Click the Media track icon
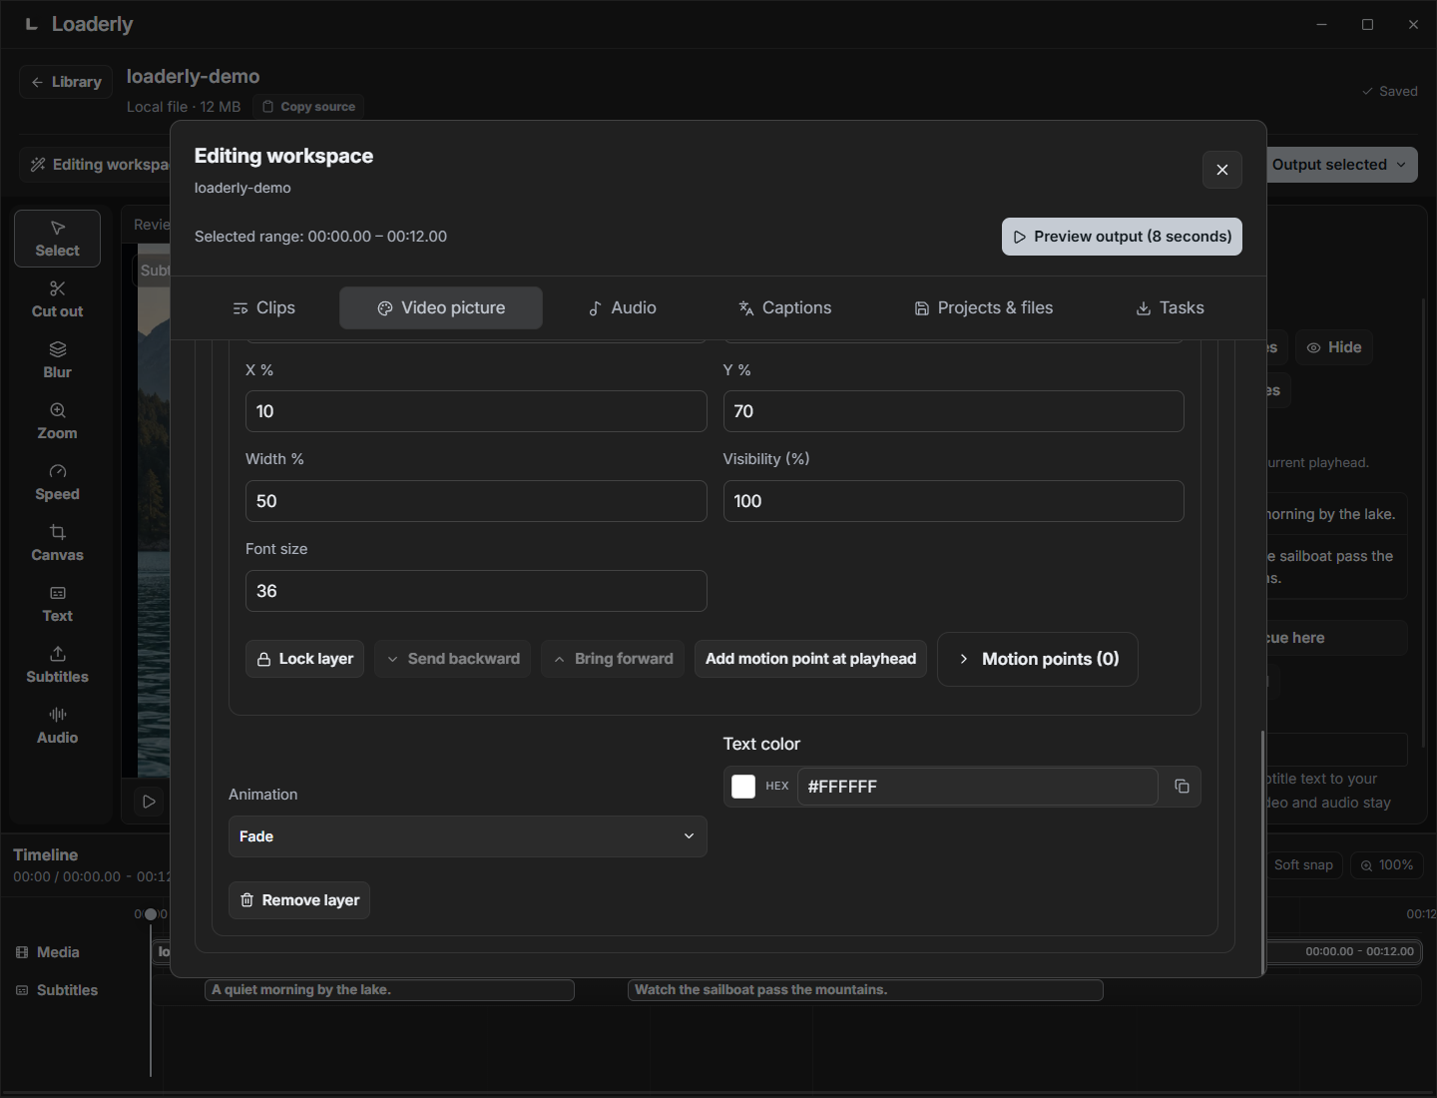1437x1098 pixels. (x=22, y=952)
